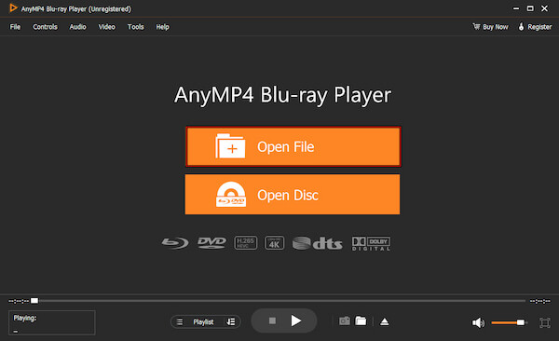The height and width of the screenshot is (341, 559).
Task: Mute audio with the speaker icon
Action: click(x=478, y=322)
